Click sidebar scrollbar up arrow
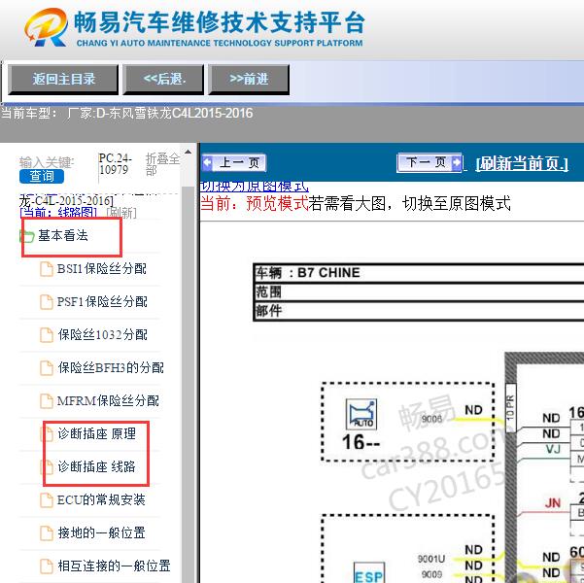584x583 pixels. (189, 153)
